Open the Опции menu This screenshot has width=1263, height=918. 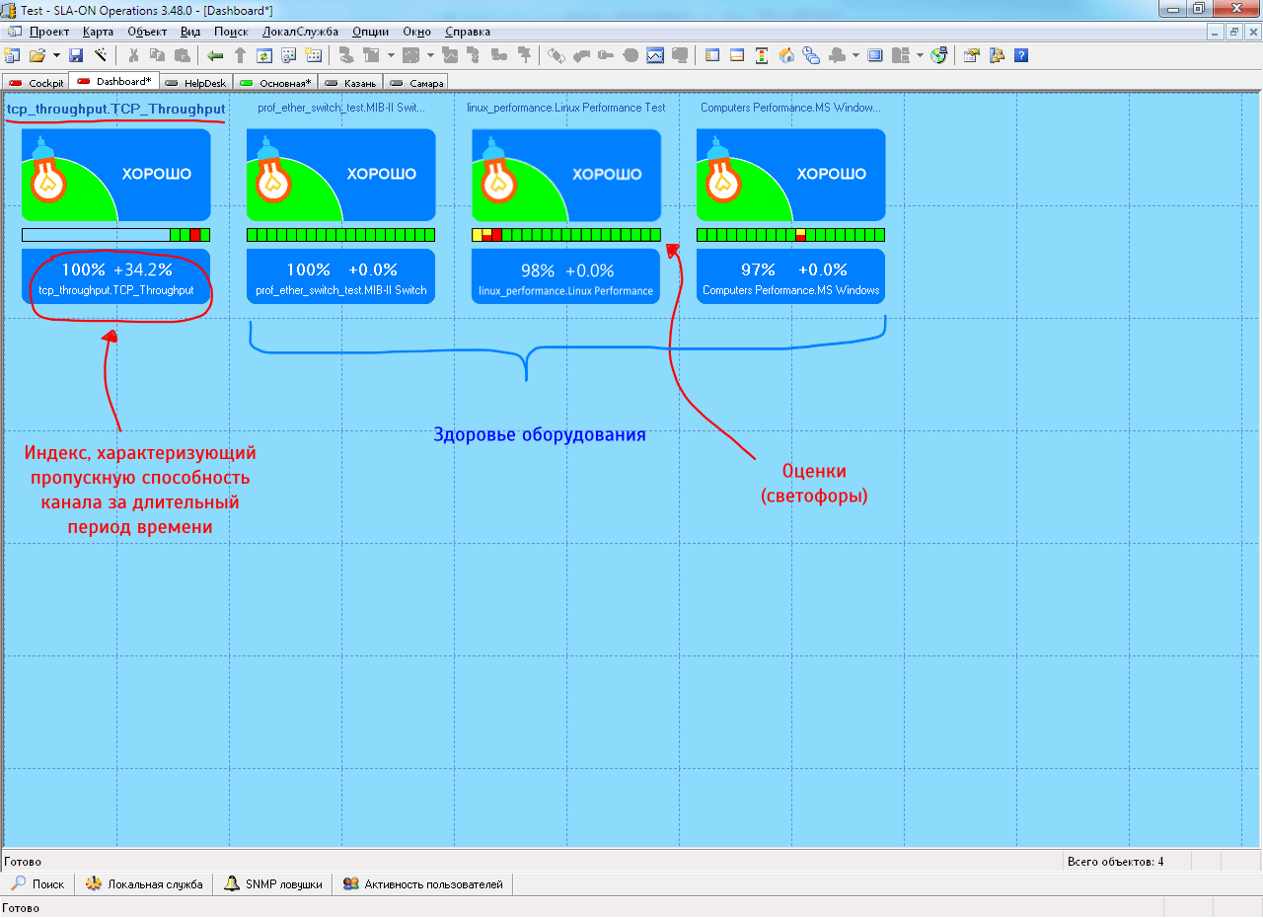pyautogui.click(x=370, y=32)
